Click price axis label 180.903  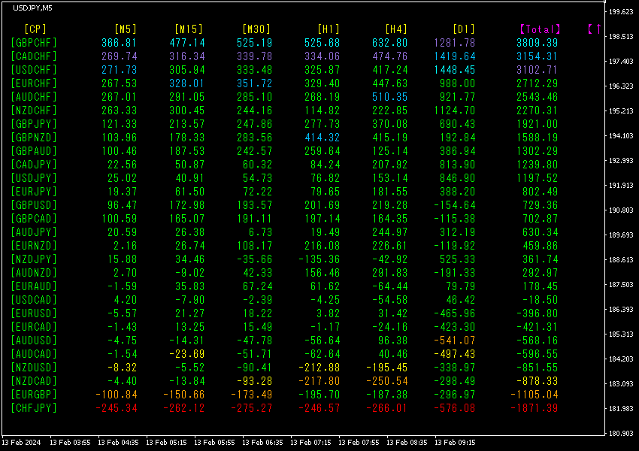621,434
